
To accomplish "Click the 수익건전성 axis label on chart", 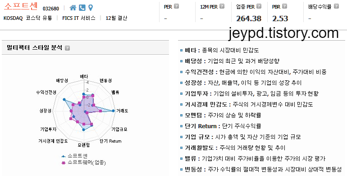I will [46, 92].
